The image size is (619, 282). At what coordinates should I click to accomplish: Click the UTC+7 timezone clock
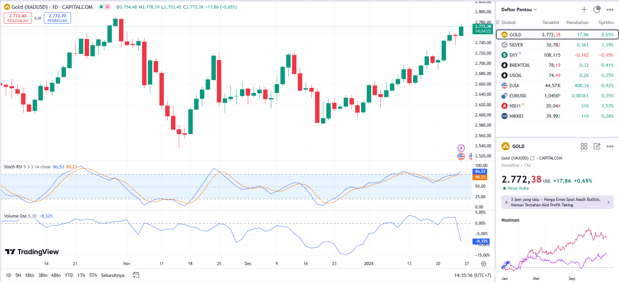point(472,275)
